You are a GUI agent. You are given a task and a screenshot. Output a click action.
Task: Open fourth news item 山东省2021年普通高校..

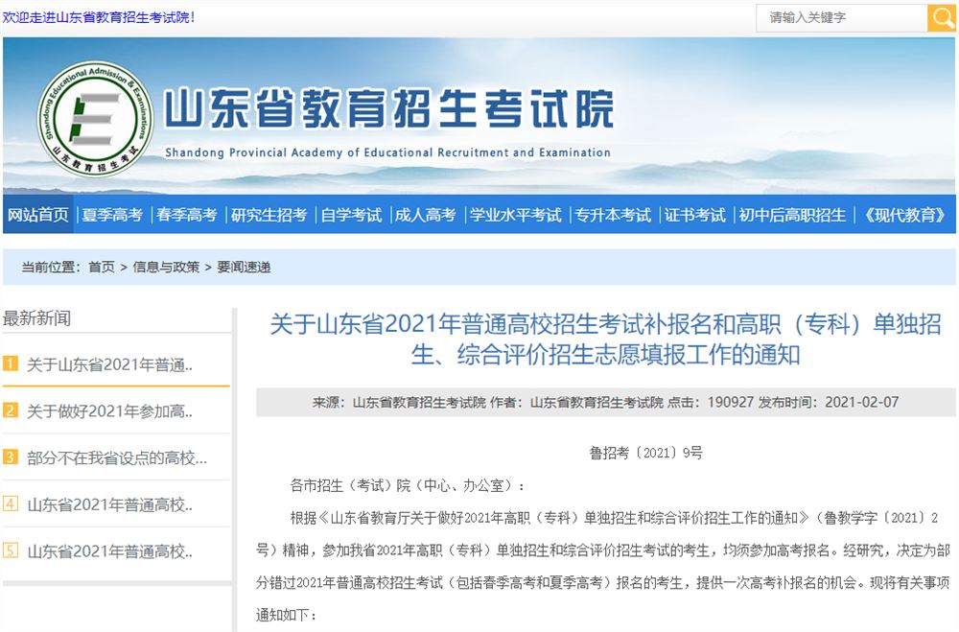point(109,504)
